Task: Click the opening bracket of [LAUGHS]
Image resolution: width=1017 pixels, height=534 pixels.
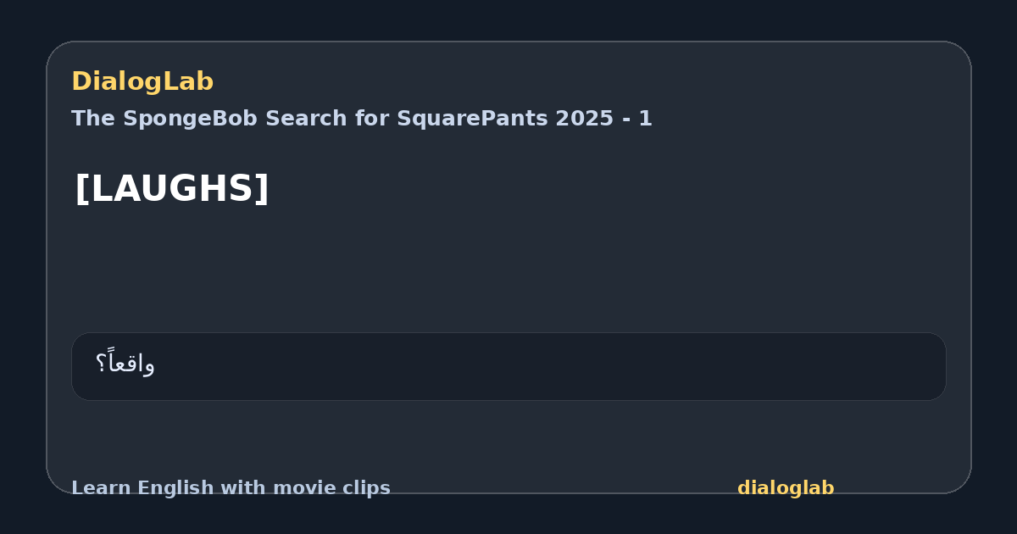Action: (x=81, y=188)
